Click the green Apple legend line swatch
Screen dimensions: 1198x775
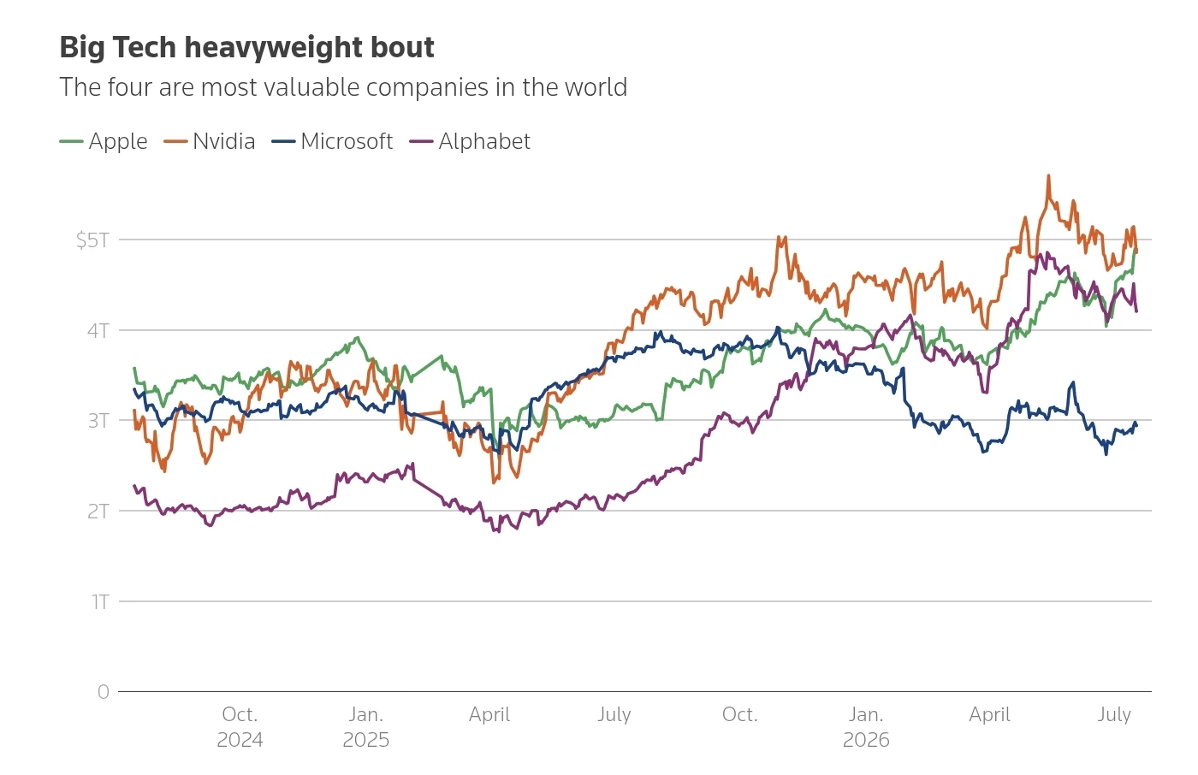(x=71, y=141)
